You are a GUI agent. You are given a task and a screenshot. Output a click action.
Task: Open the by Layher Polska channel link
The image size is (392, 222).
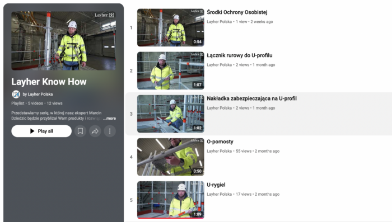pos(38,94)
